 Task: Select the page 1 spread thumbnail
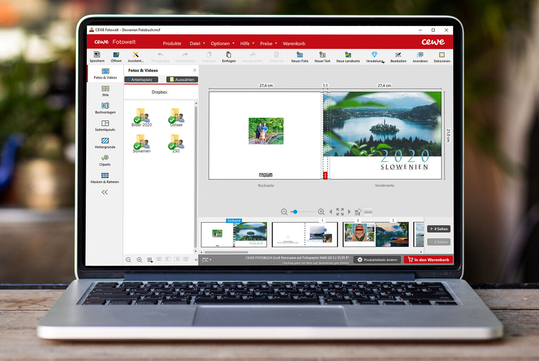click(305, 234)
